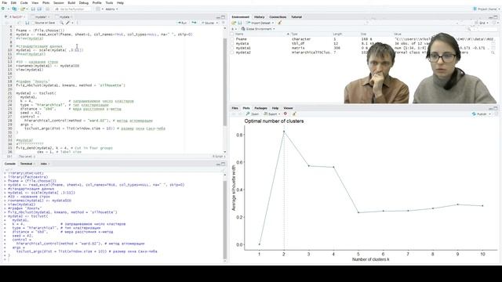The height and width of the screenshot is (282, 502).
Task: Switch to the History tab
Action: [259, 17]
